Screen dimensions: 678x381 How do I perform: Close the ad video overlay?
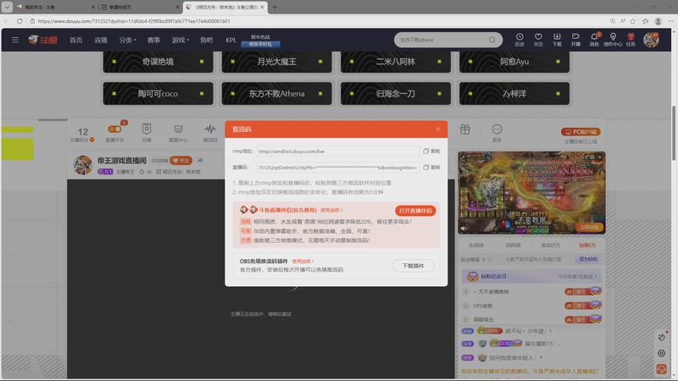click(600, 157)
